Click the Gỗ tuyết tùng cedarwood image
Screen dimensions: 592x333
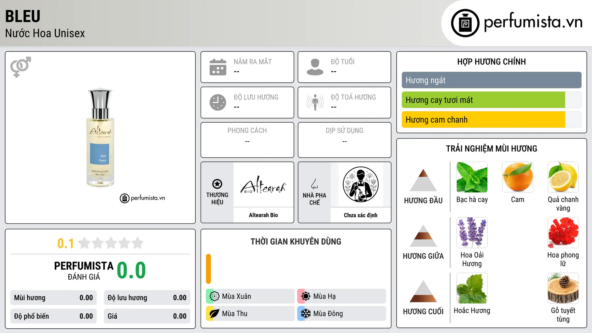click(x=563, y=288)
